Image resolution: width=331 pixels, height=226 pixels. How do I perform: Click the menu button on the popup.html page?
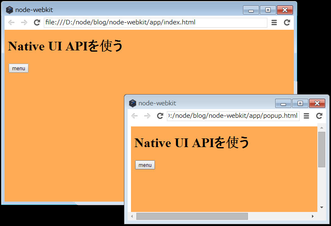click(145, 165)
